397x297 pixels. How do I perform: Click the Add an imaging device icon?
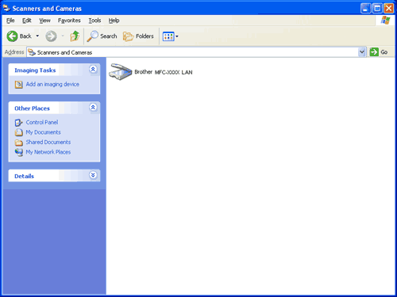point(18,85)
